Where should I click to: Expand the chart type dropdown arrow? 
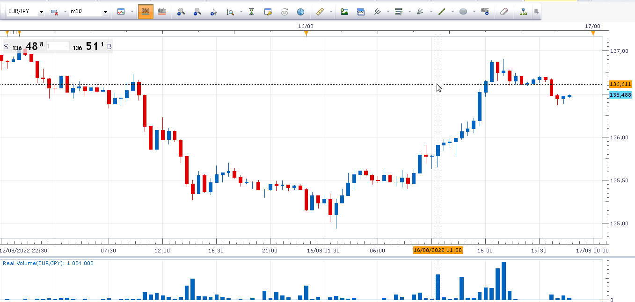[x=132, y=12]
